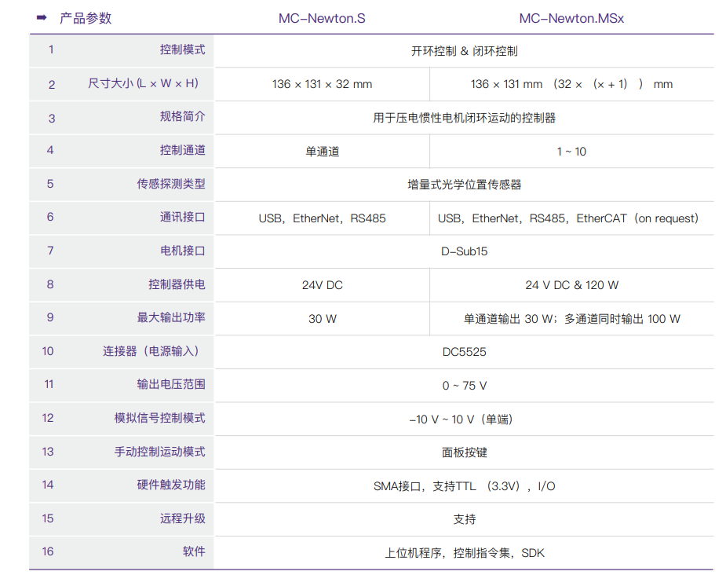Click the 0 ~ 75 V voltage range
Image resolution: width=726 pixels, height=575 pixels.
[x=464, y=386]
